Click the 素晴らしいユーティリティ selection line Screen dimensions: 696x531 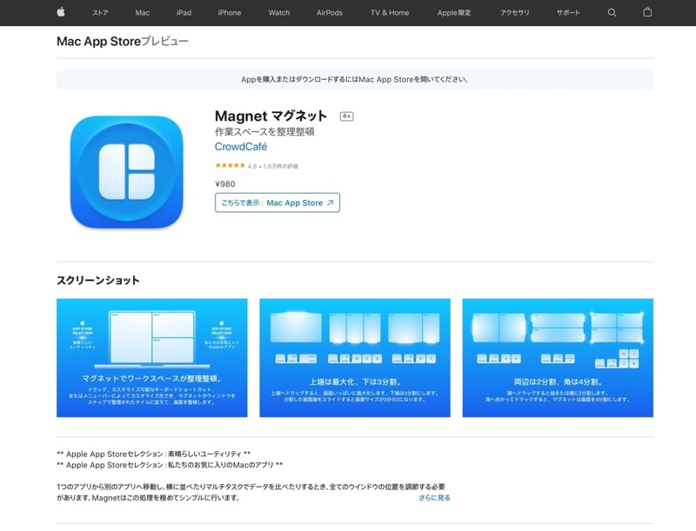click(154, 454)
